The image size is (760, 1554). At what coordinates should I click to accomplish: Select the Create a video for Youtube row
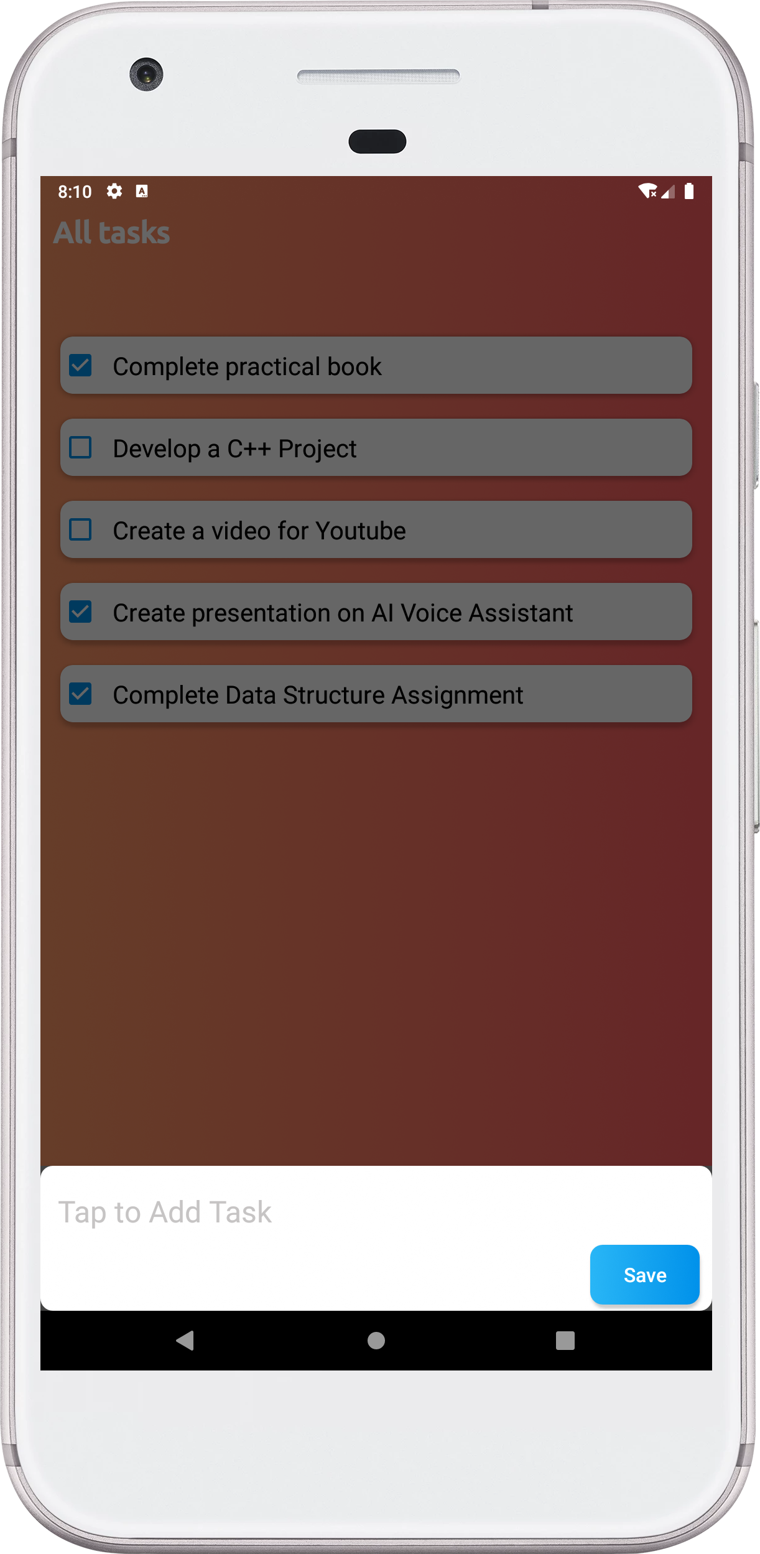[x=375, y=530]
